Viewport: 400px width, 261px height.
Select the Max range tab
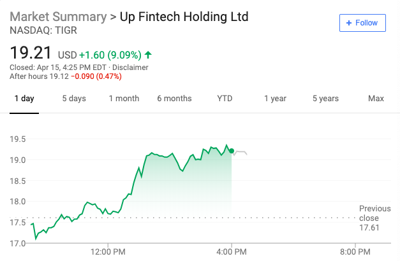coord(376,99)
